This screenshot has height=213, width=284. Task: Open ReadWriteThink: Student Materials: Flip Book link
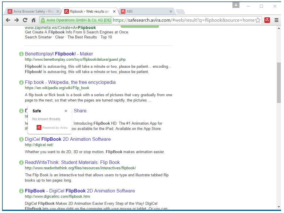coord(72,163)
